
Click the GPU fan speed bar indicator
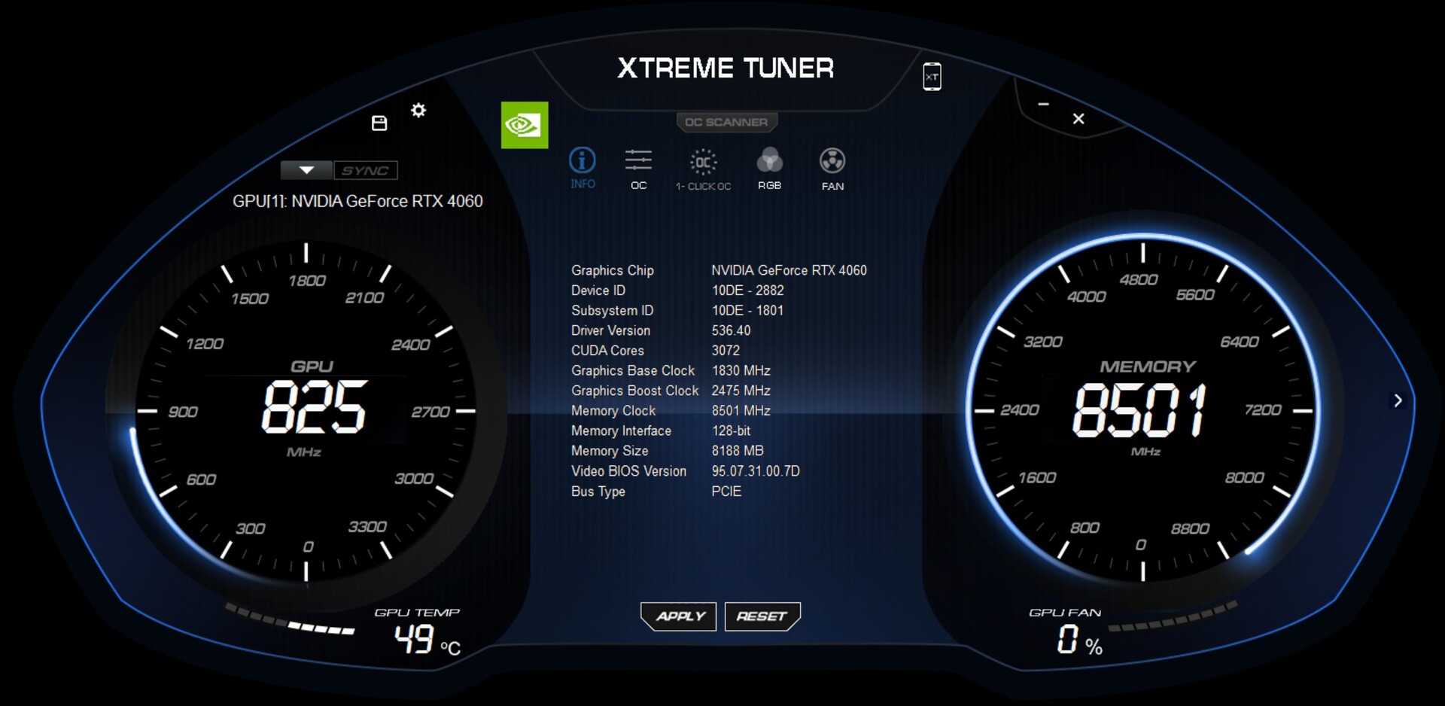click(x=1172, y=617)
